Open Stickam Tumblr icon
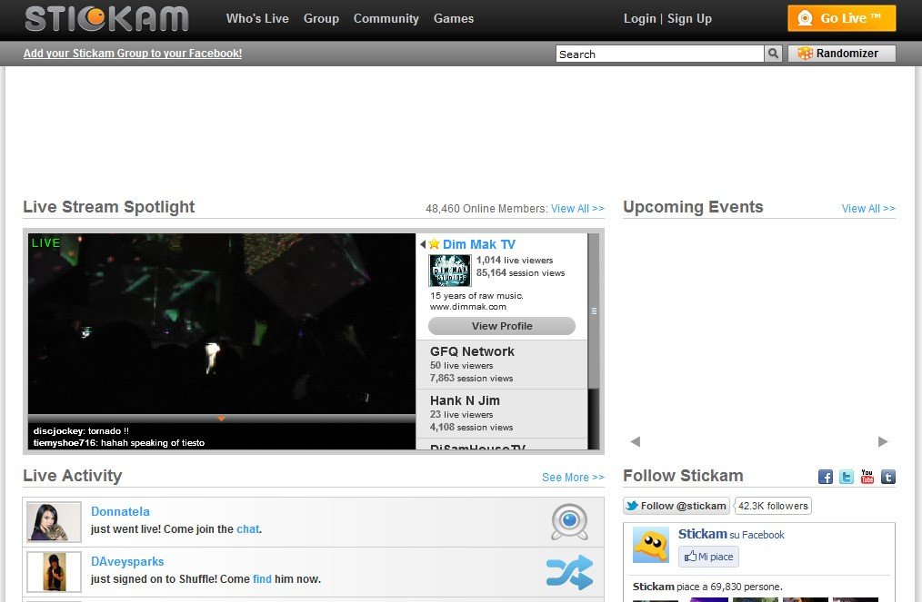Screen dimensions: 922x602 click(x=888, y=477)
